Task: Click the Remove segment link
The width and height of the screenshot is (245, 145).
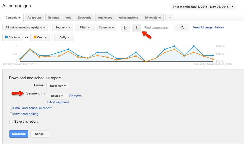Action: [x=75, y=96]
